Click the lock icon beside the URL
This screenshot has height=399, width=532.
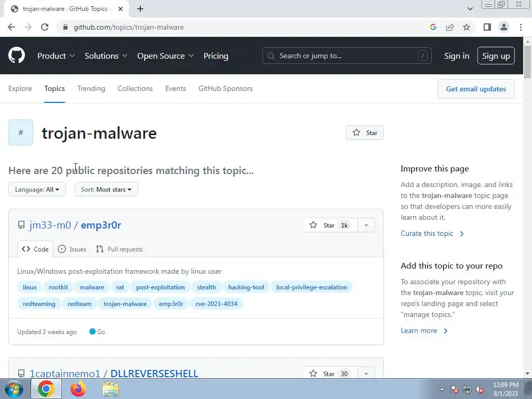[65, 27]
